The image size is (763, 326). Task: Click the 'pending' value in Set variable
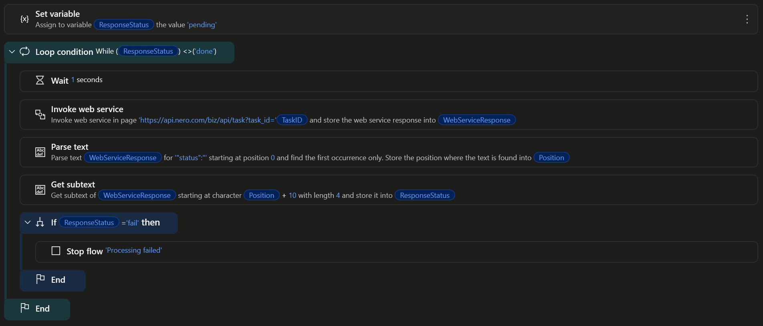point(202,25)
